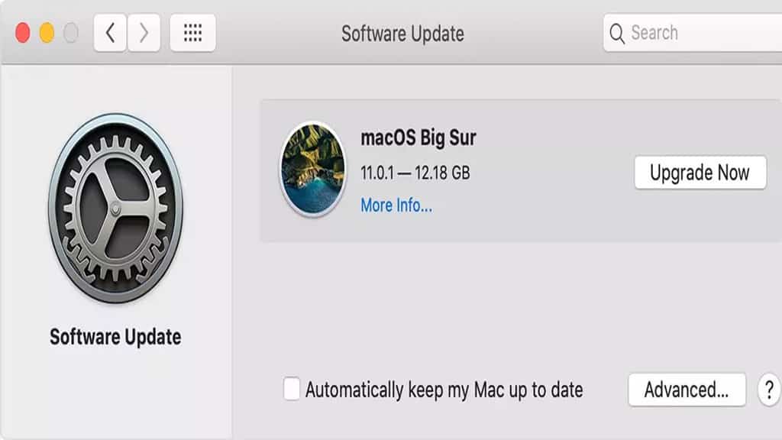Screen dimensions: 782x440
Task: Click the Software Update label under gear
Action: [x=115, y=337]
